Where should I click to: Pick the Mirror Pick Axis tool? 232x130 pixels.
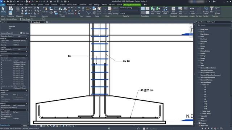(61, 9)
